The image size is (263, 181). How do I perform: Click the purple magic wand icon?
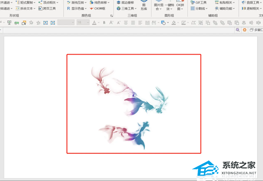[238, 30]
